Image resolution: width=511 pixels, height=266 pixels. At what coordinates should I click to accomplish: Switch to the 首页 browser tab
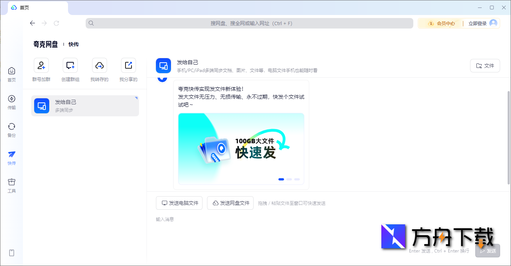(x=25, y=7)
